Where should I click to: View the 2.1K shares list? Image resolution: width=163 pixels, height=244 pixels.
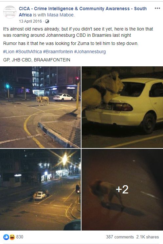148,237
